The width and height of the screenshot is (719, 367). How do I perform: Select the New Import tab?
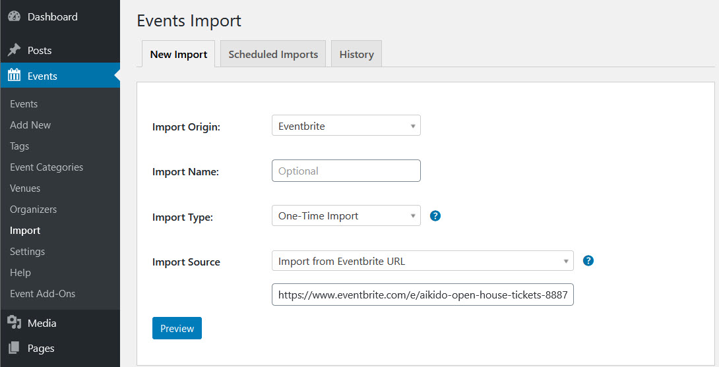tap(178, 54)
